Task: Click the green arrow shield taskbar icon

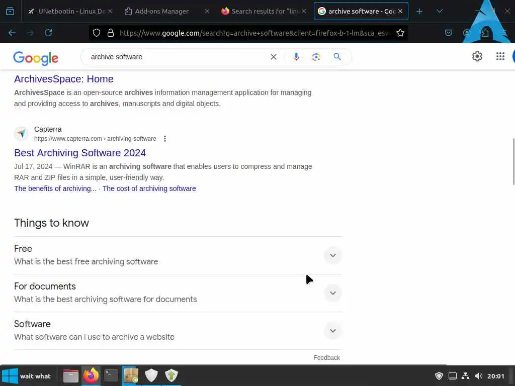Action: (x=171, y=375)
